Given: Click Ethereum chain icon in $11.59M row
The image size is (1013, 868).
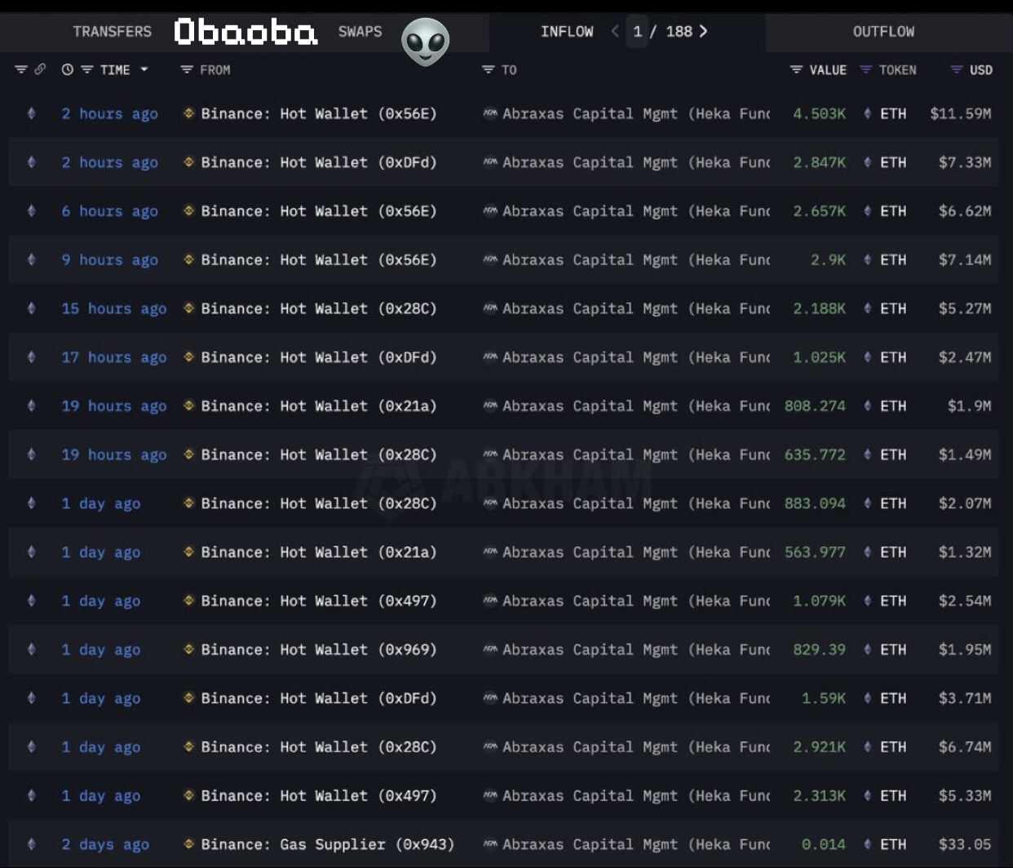Looking at the screenshot, I should (31, 113).
